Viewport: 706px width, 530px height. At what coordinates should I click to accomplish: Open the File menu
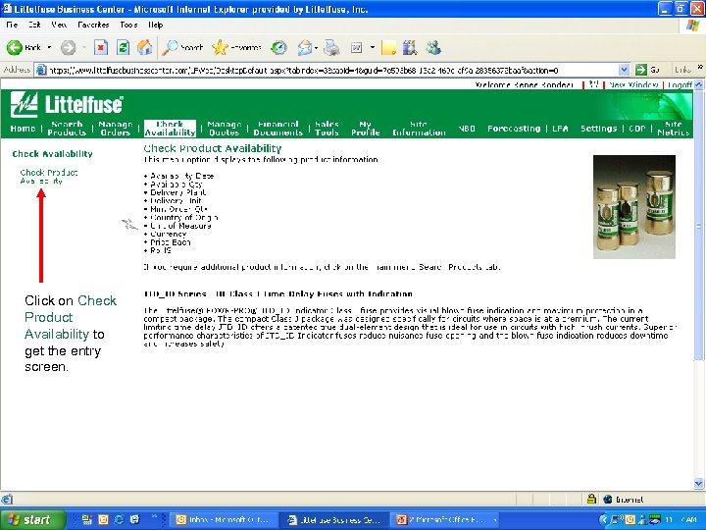pos(12,25)
